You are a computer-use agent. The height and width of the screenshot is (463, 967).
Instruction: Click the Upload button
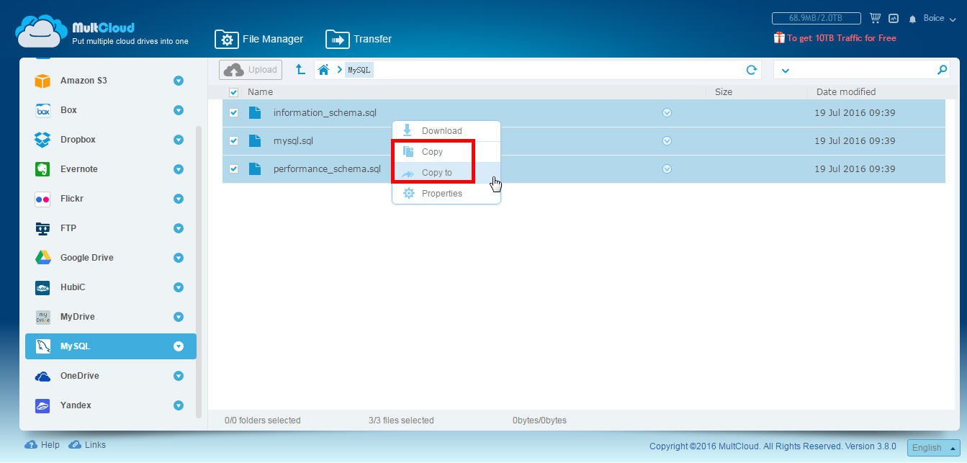click(x=251, y=70)
